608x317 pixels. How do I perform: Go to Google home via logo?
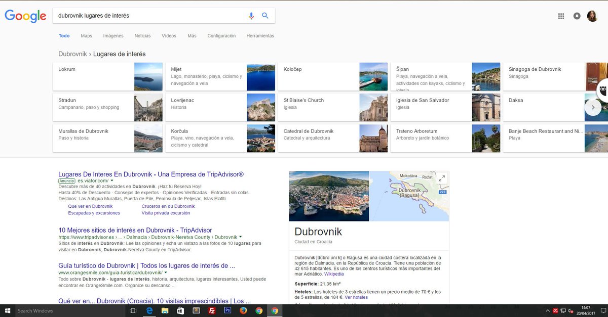coord(25,16)
